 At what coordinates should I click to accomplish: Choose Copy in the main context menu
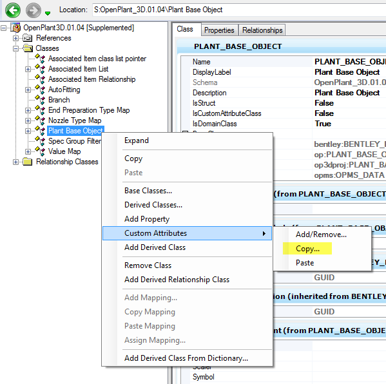(x=187, y=158)
